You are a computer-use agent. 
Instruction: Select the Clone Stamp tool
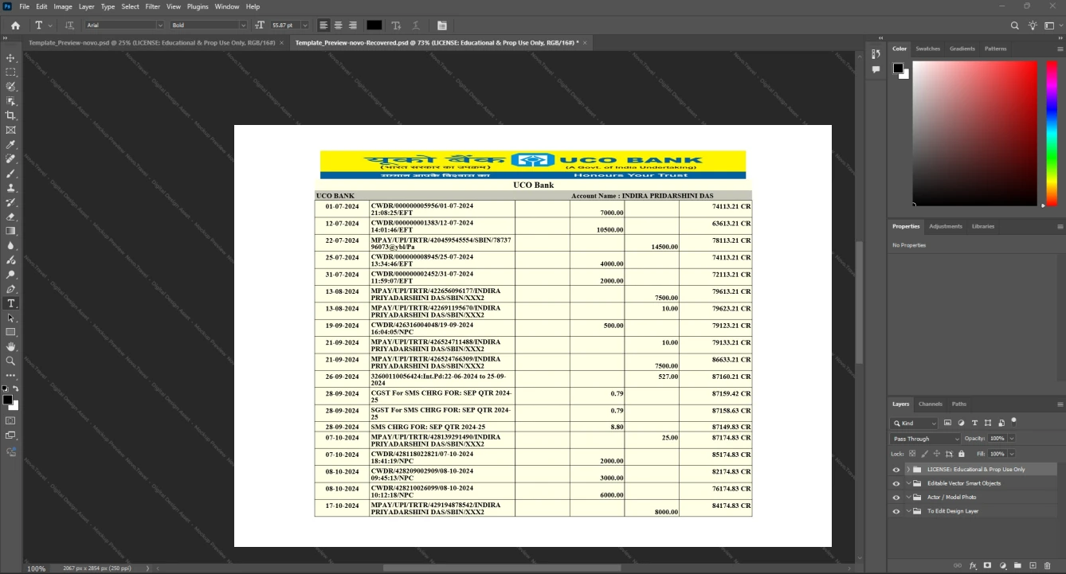point(10,188)
